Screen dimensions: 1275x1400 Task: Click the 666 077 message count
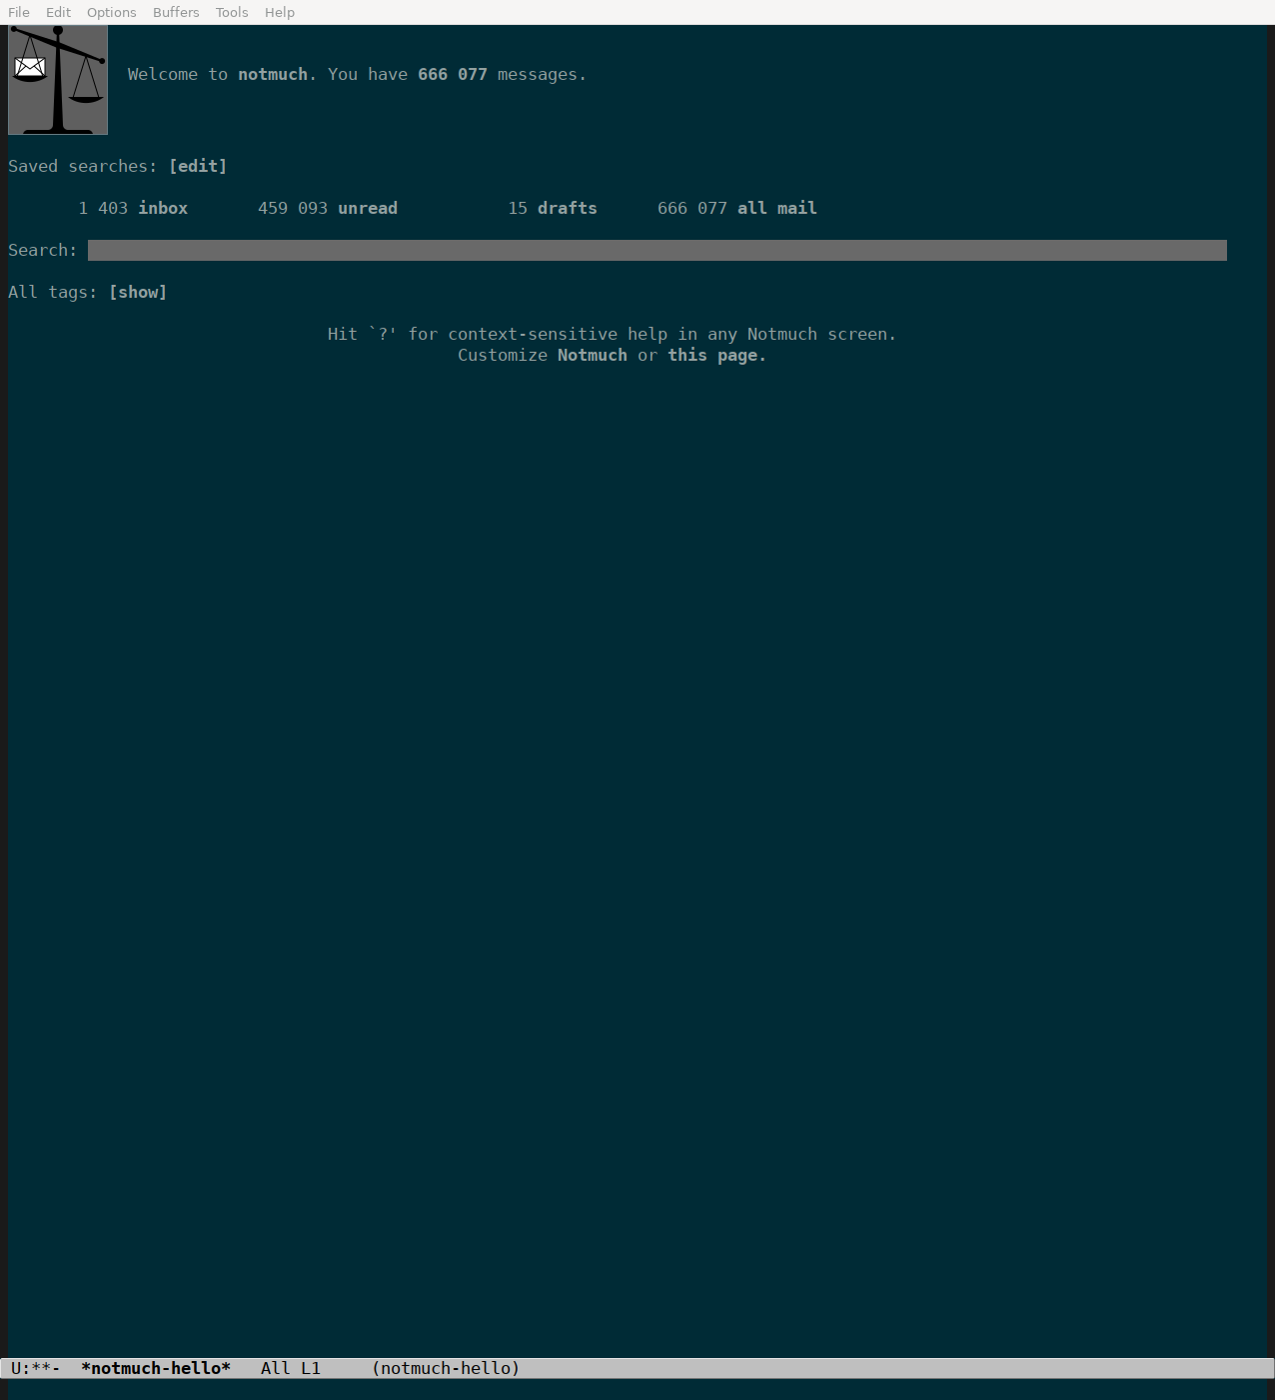[x=453, y=74]
